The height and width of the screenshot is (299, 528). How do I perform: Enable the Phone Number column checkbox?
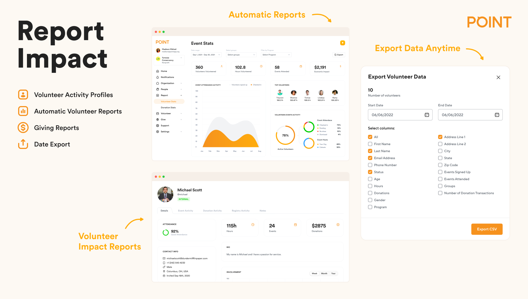370,165
